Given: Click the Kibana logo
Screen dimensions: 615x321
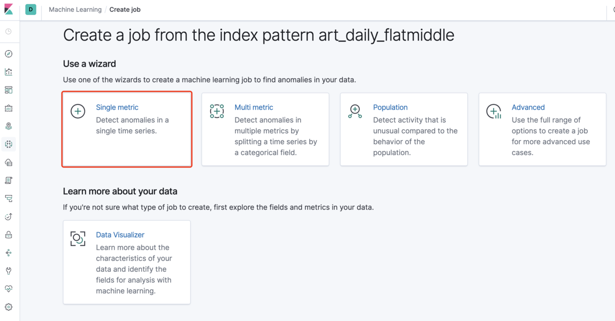Looking at the screenshot, I should point(8,10).
